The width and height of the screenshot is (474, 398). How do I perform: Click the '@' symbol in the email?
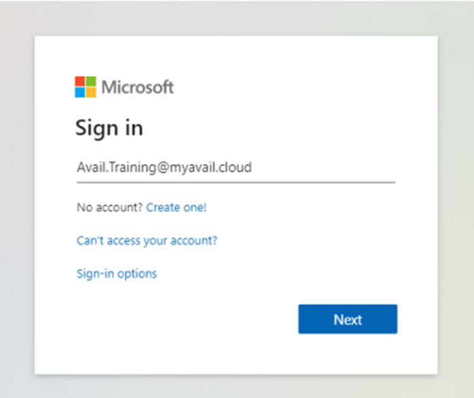click(162, 168)
